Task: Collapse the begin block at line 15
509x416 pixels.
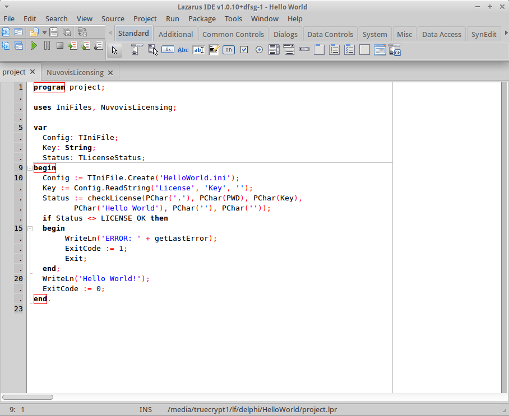Action: 30,228
